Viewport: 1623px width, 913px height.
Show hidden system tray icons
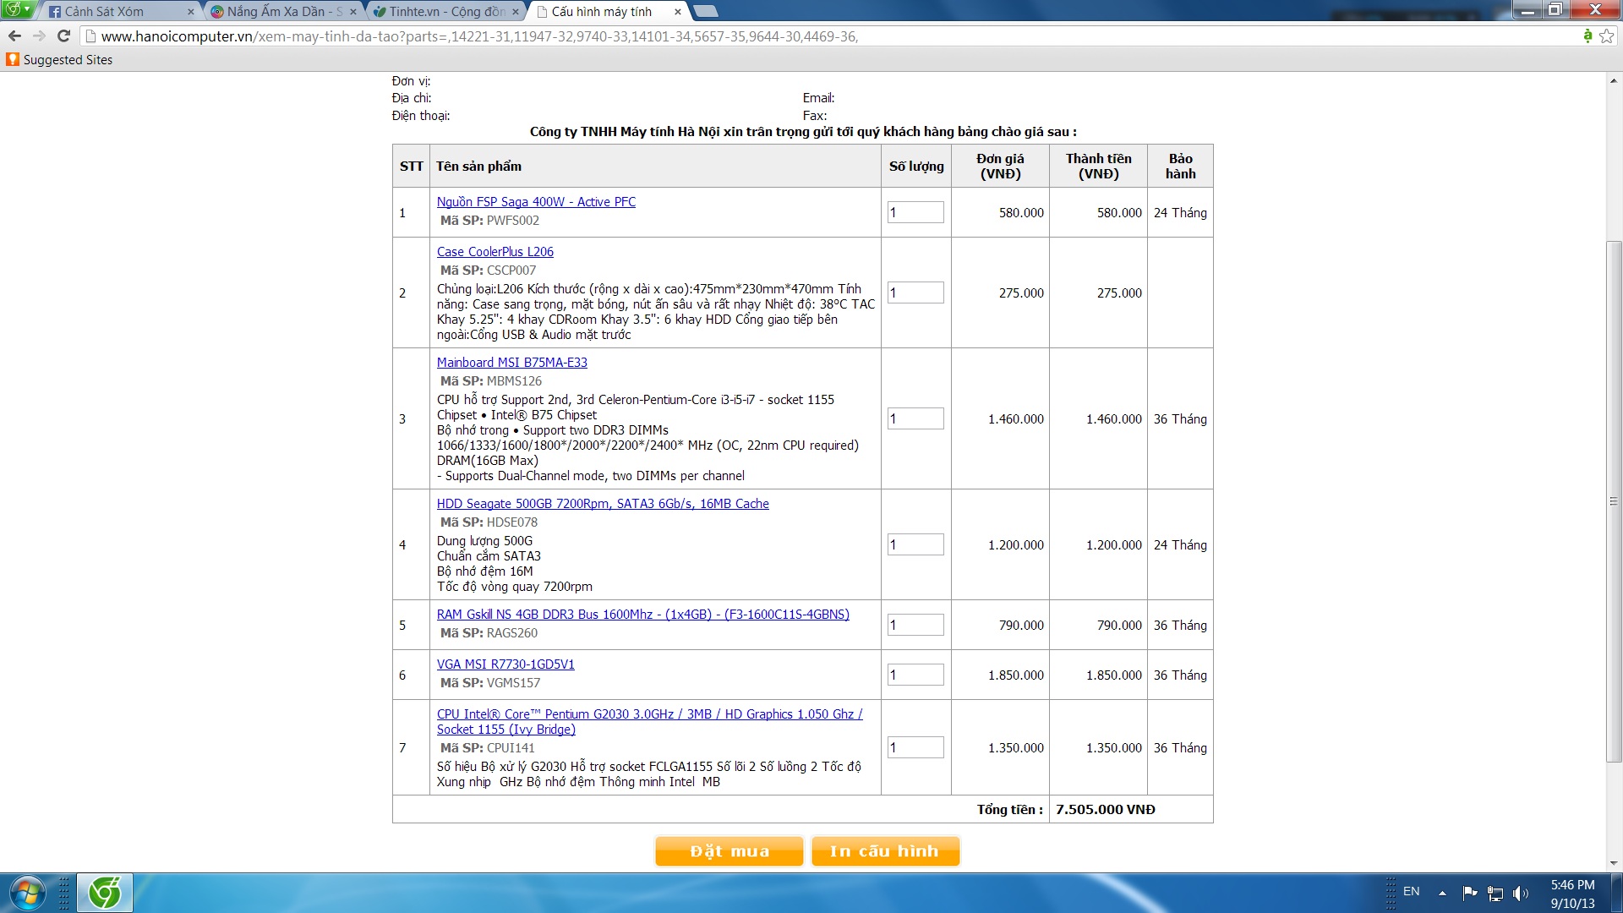pyautogui.click(x=1442, y=893)
